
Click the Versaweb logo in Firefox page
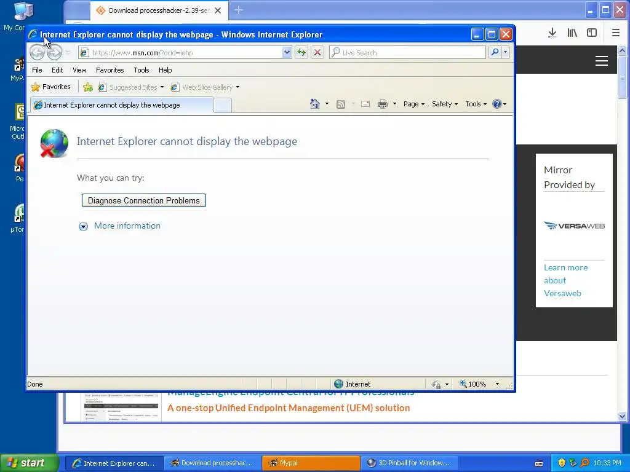coord(574,226)
